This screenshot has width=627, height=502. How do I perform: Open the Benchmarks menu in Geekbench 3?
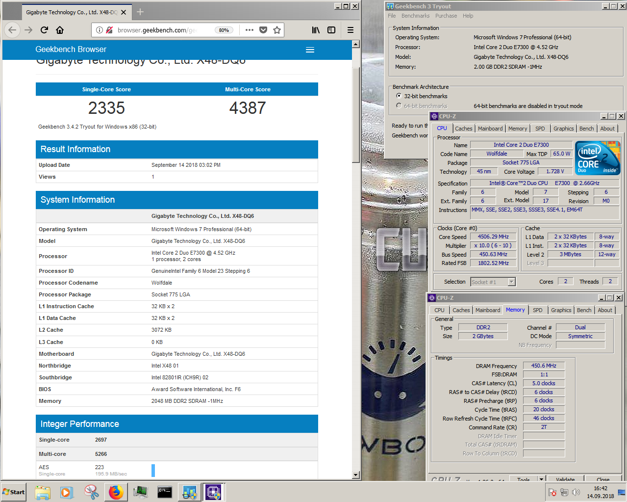point(416,16)
